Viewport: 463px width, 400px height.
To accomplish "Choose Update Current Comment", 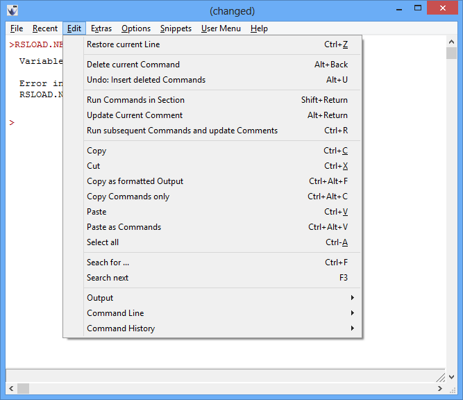I will (x=212, y=115).
